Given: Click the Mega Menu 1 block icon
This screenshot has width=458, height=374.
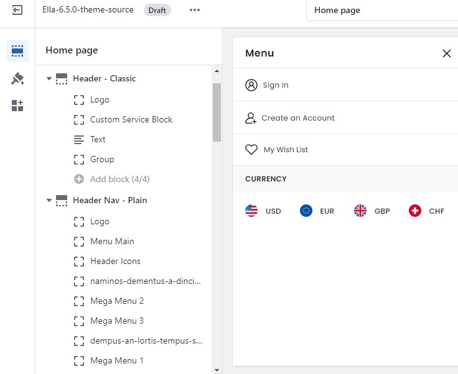Looking at the screenshot, I should tap(79, 360).
